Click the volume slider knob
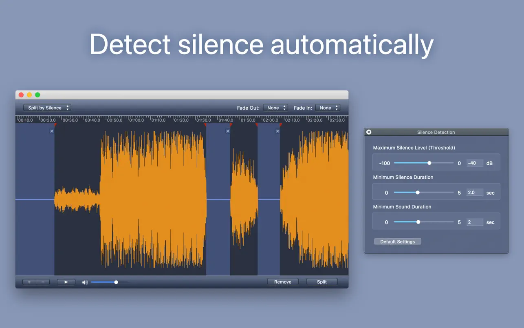The height and width of the screenshot is (328, 524). pos(116,282)
